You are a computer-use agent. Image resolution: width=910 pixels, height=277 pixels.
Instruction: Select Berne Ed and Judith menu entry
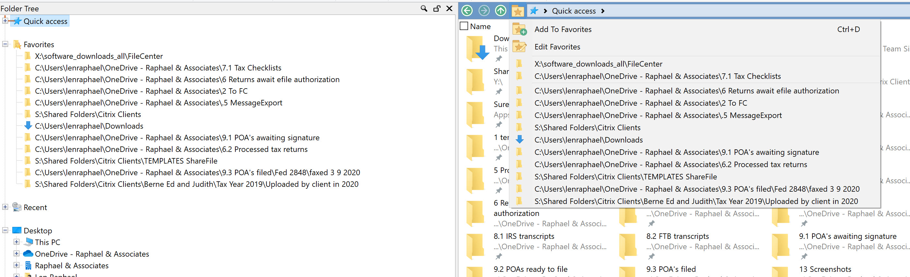[695, 201]
